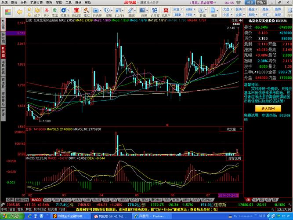Toggle the 信息 button above chart

point(235,20)
